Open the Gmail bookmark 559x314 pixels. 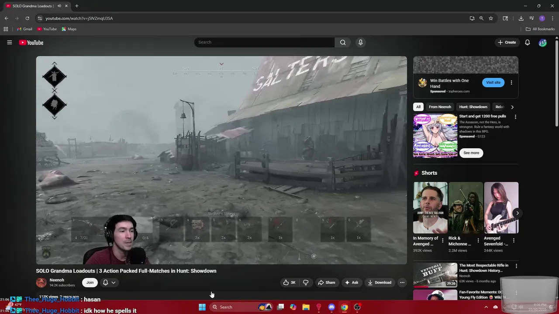click(24, 29)
